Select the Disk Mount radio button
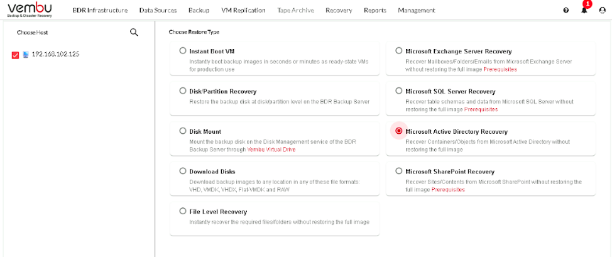The height and width of the screenshot is (257, 612). 183,131
